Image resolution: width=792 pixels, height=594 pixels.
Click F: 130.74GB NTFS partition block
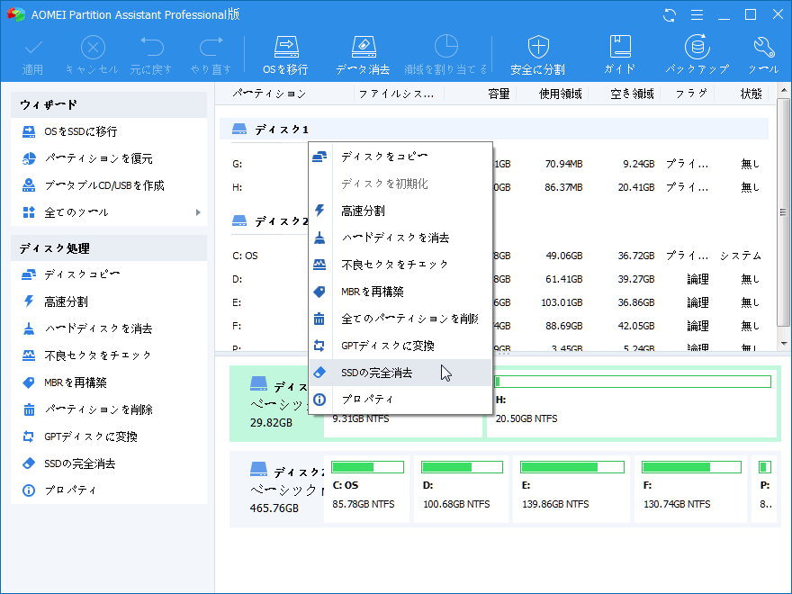[690, 489]
